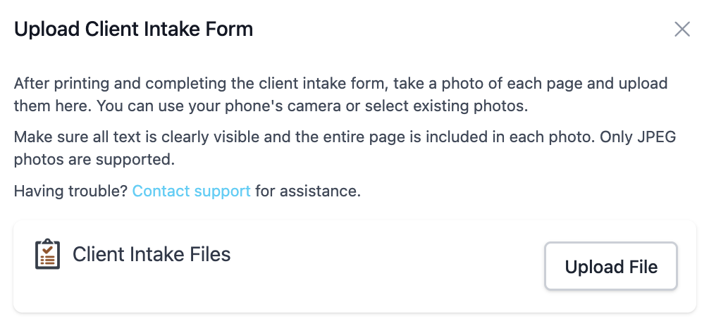Click the 'for assistance.' text after the link

pyautogui.click(x=308, y=191)
